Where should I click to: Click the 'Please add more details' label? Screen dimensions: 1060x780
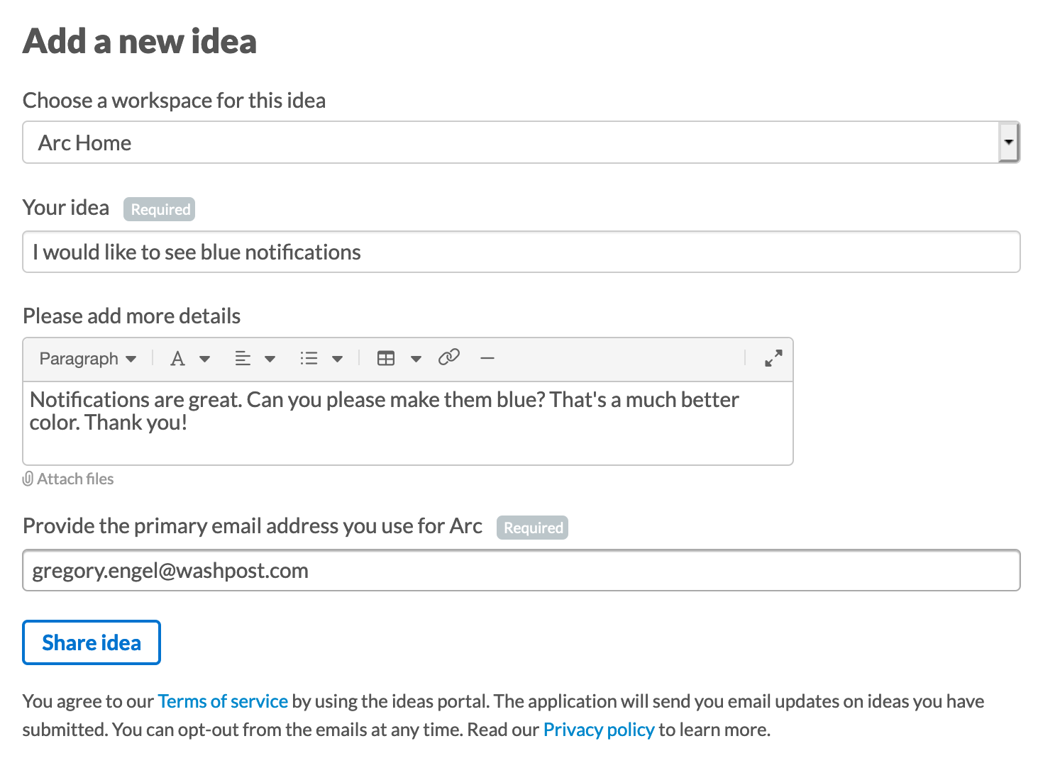(x=132, y=316)
